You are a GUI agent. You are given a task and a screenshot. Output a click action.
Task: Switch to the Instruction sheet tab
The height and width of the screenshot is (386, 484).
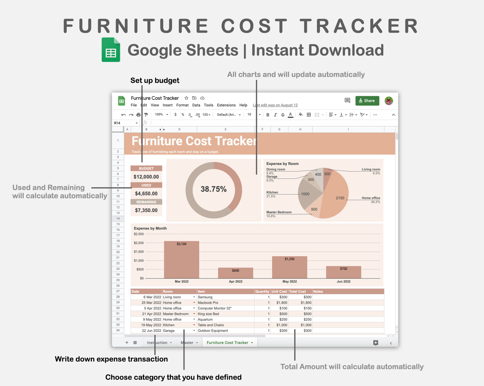point(157,343)
